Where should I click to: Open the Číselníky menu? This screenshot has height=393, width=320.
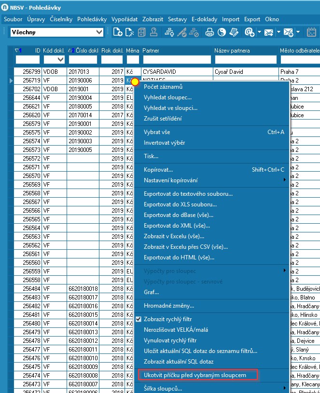pyautogui.click(x=61, y=19)
